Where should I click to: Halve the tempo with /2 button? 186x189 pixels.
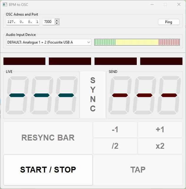tap(115, 146)
